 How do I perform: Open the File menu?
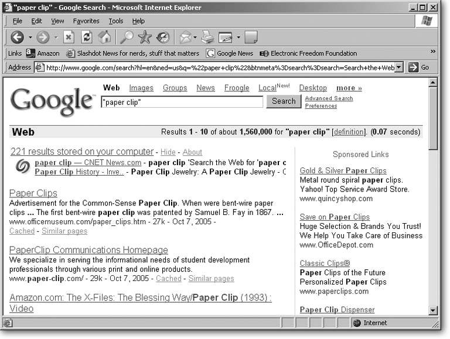click(x=18, y=21)
